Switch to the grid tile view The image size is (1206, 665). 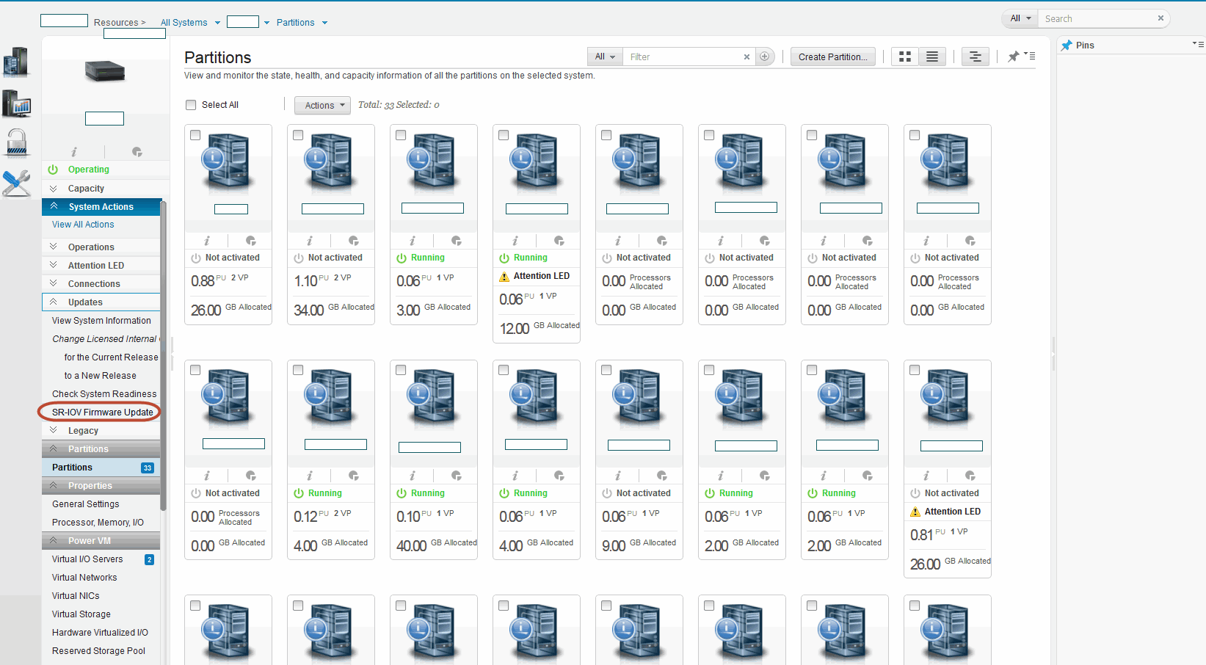(905, 57)
